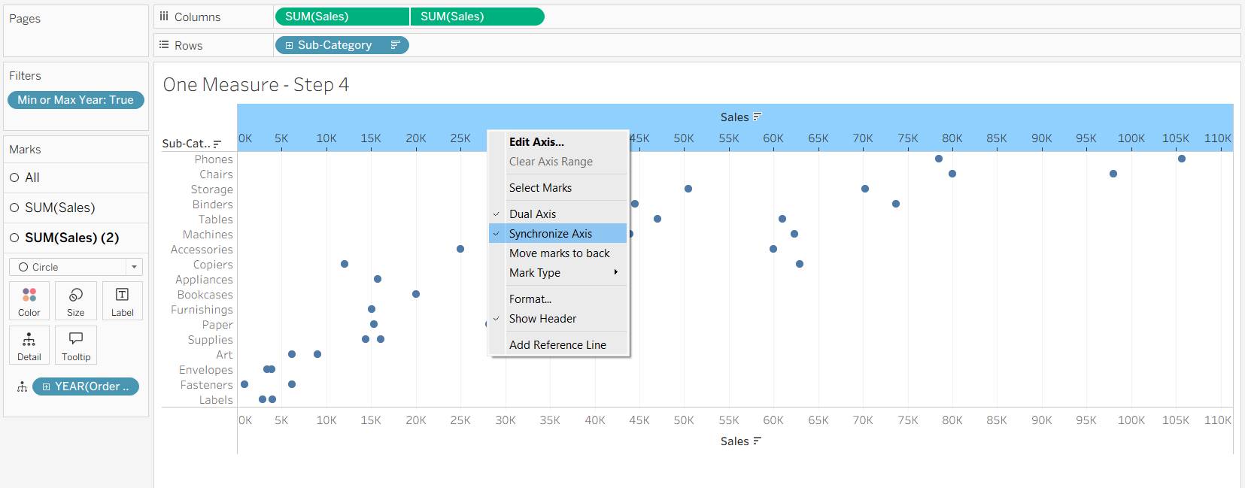Click the YEAR(Order..) detail pill
This screenshot has height=488, width=1245.
86,386
